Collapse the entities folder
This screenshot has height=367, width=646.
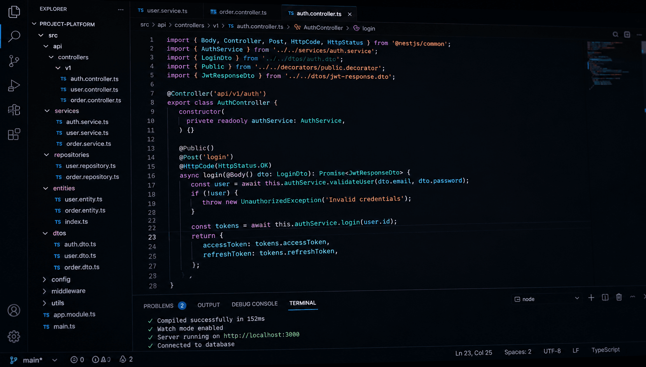[x=45, y=188]
